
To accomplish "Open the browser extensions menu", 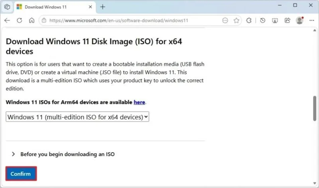I will pos(248,20).
